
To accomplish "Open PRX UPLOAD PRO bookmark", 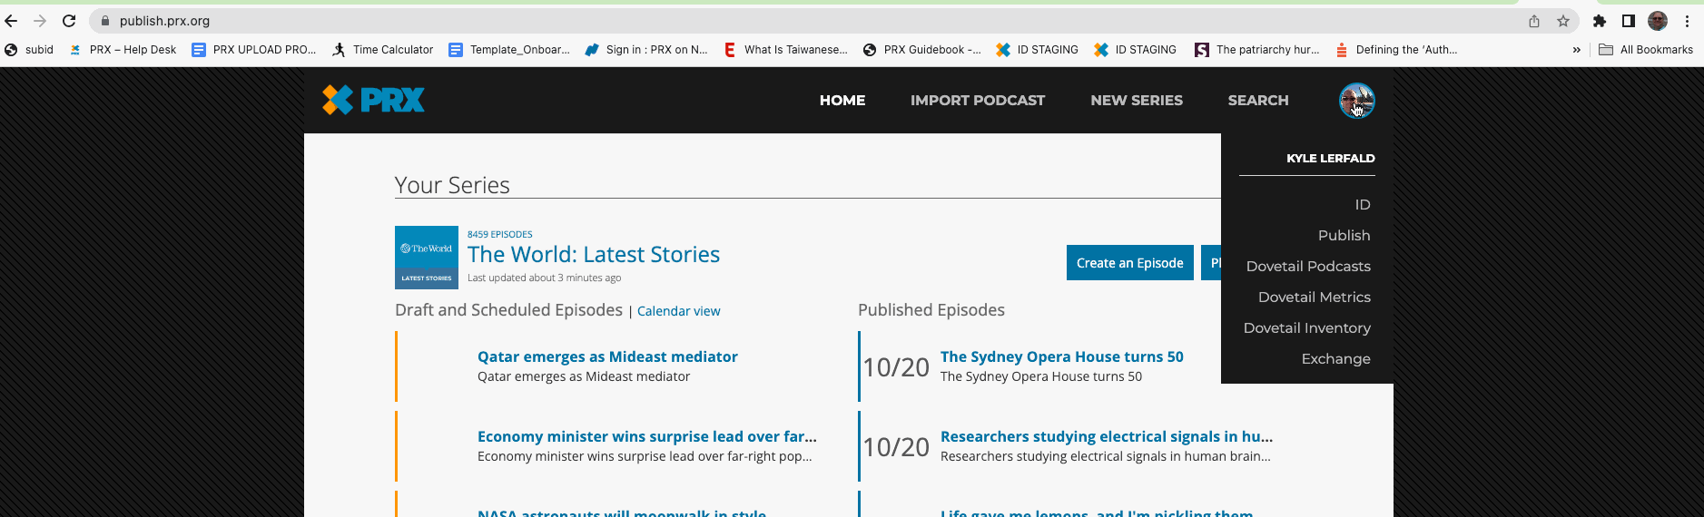I will 253,50.
